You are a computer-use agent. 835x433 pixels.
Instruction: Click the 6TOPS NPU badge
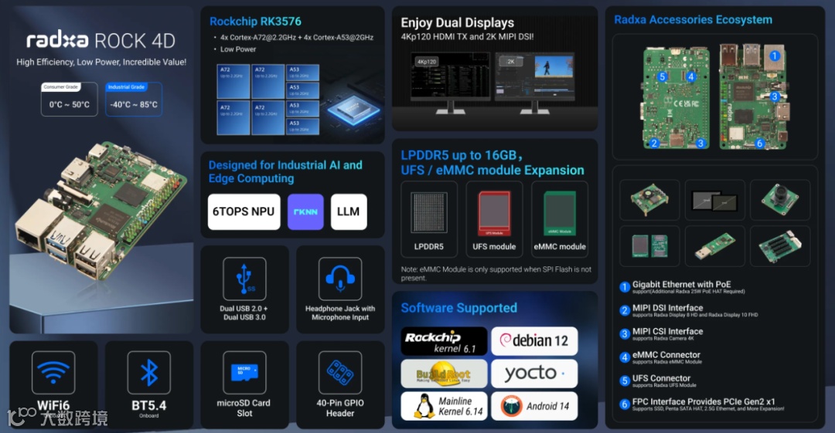pyautogui.click(x=244, y=211)
